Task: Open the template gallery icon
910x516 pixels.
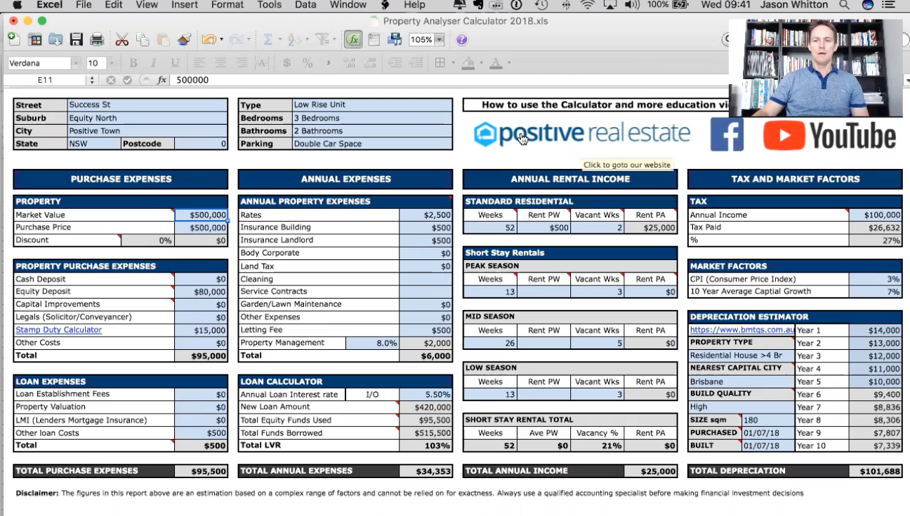Action: pos(34,39)
